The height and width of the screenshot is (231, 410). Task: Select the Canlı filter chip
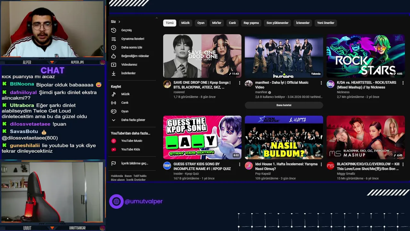click(232, 23)
